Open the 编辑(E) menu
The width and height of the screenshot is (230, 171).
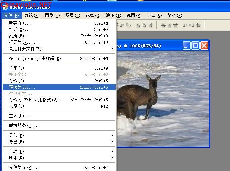coord(32,15)
